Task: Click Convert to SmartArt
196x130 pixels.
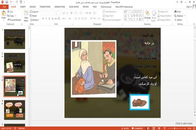Action: click(112, 20)
